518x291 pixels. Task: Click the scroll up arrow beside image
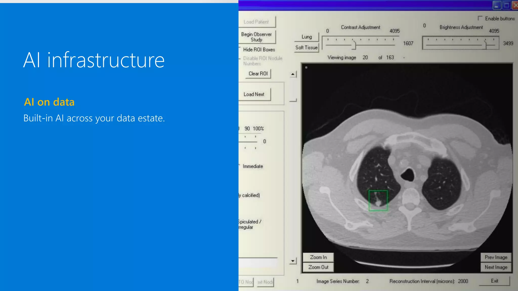(x=293, y=74)
